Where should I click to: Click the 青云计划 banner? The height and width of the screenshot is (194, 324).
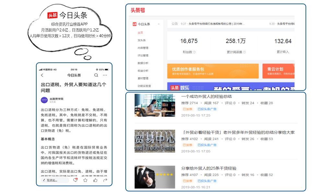coord(279,71)
